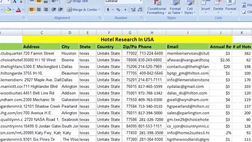This screenshot has width=252, height=142.
Task: Apply Accounting dollar number format
Action: (108, 10)
